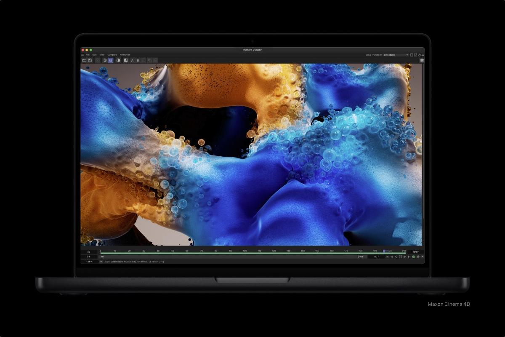Image resolution: width=505 pixels, height=337 pixels.
Task: Toggle the sound speaker icon
Action: [418, 257]
